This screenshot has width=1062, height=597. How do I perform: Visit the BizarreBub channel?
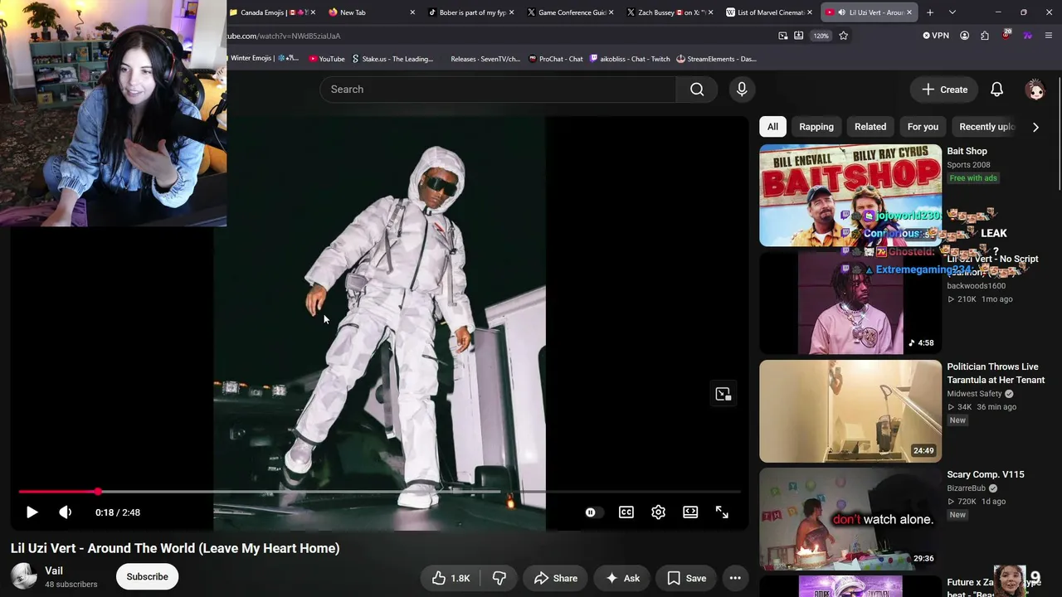pos(967,488)
